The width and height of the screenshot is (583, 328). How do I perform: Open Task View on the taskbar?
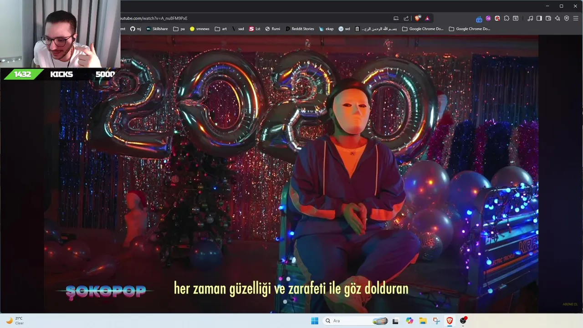point(395,321)
